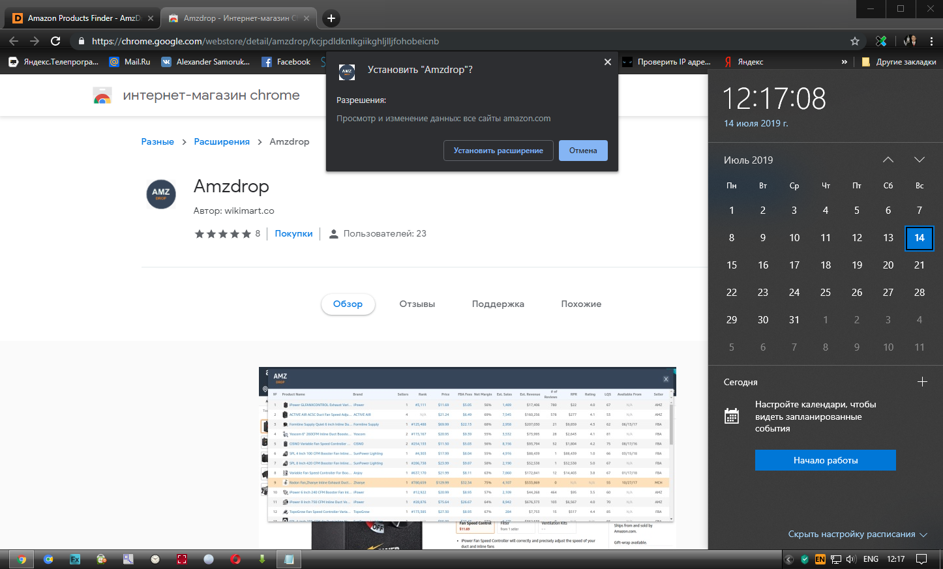Select July 14 in the calendar
This screenshot has width=943, height=569.
[x=920, y=238]
